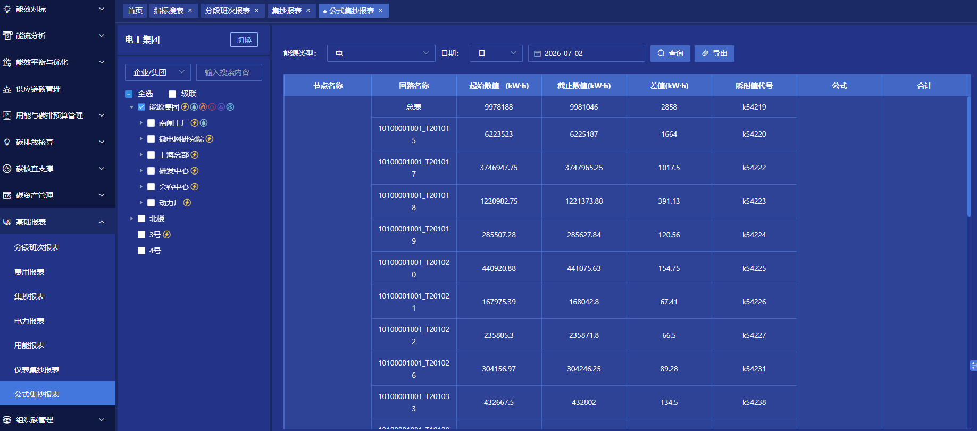
Task: Click the 碳核查支撑 sidebar icon
Action: 7,169
